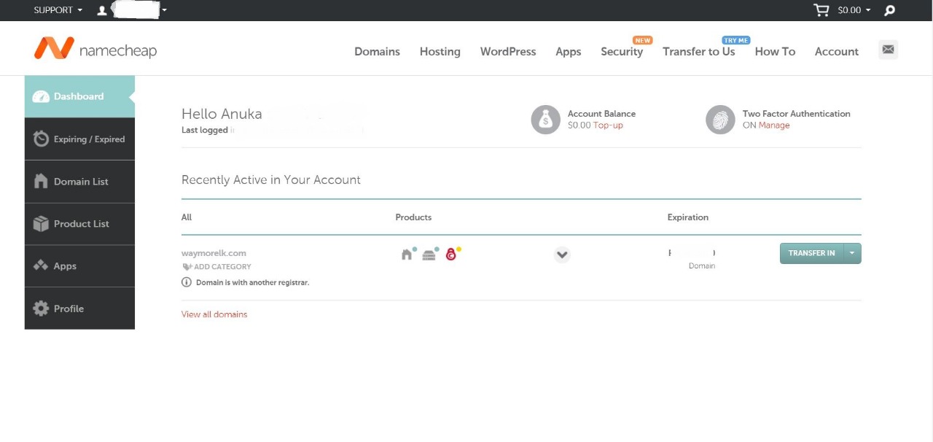Open the mail envelope icon
The image size is (933, 442).
(x=888, y=50)
